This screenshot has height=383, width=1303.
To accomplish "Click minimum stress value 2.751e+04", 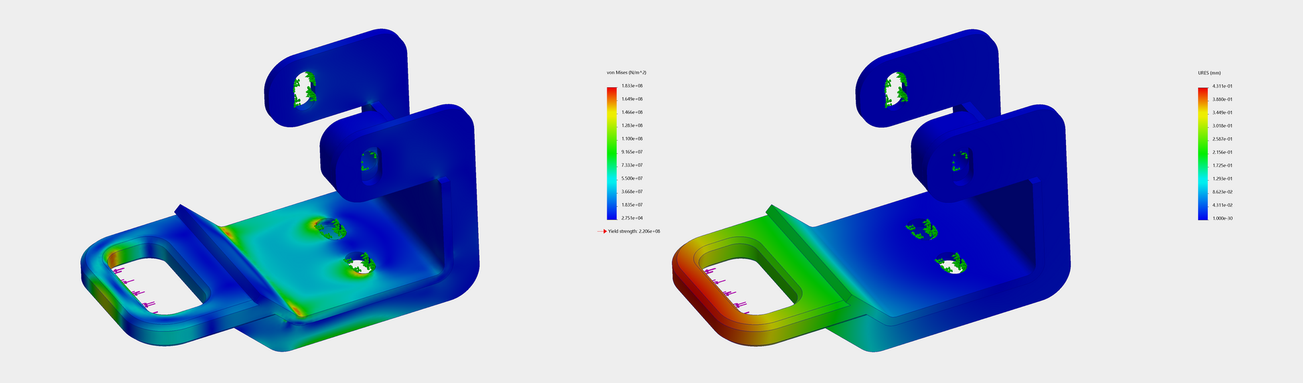I will [x=632, y=218].
